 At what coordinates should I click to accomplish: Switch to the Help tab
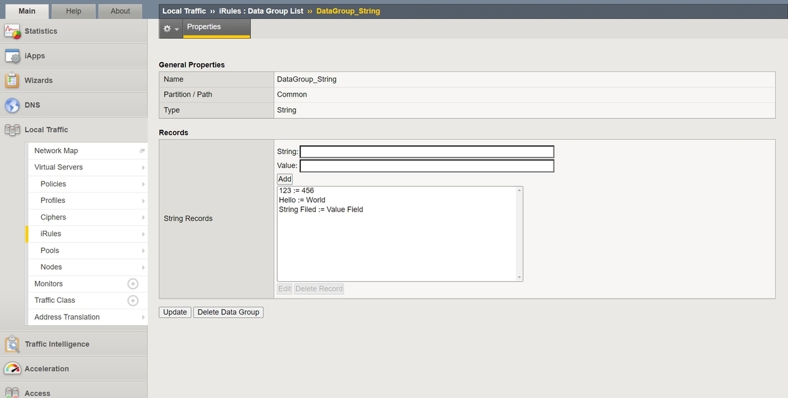[x=74, y=11]
